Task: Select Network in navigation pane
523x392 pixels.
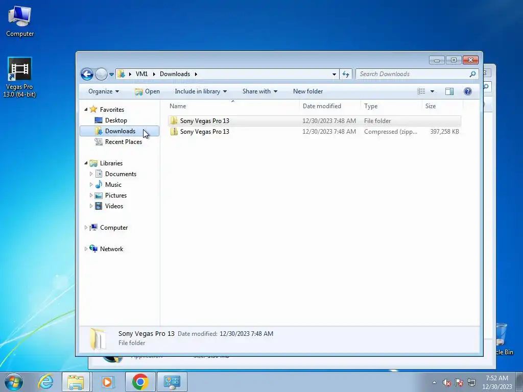Action: pos(111,249)
